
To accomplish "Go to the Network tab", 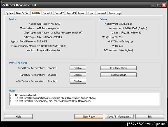I will 102,13.
